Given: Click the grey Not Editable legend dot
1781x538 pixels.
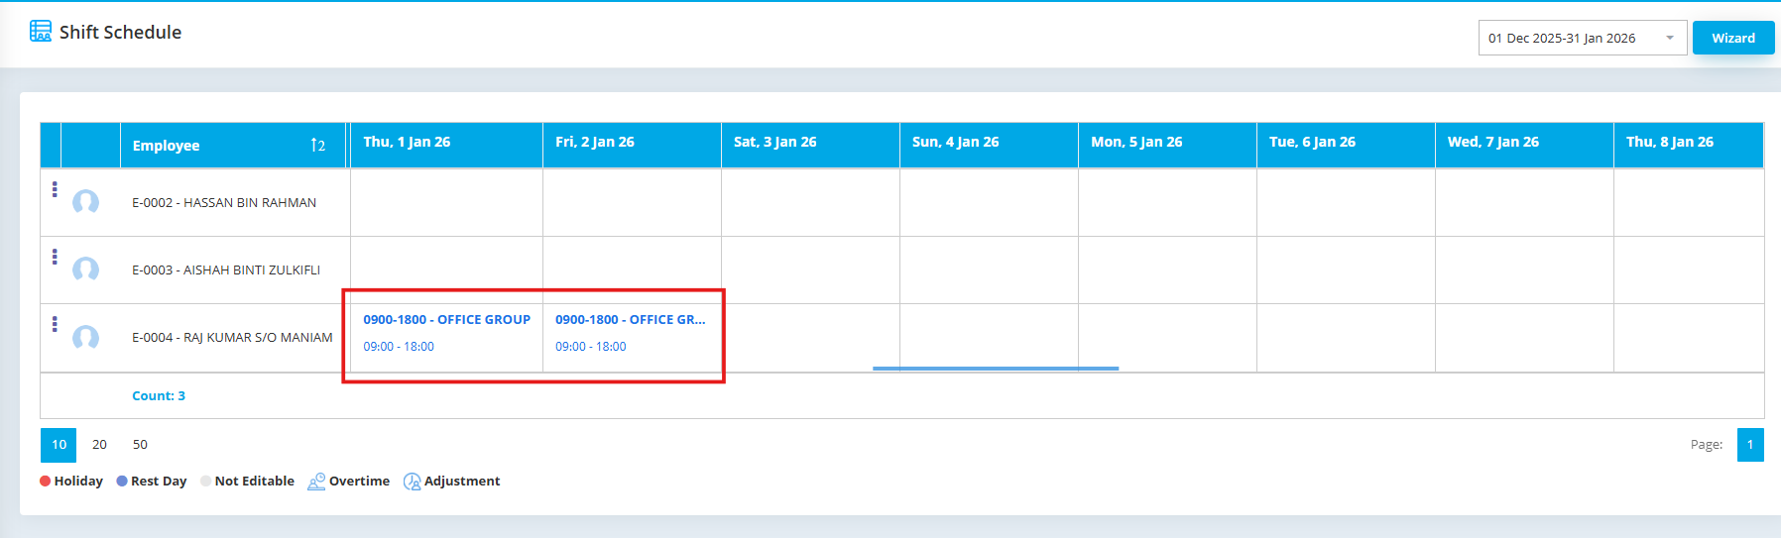Looking at the screenshot, I should tap(206, 482).
